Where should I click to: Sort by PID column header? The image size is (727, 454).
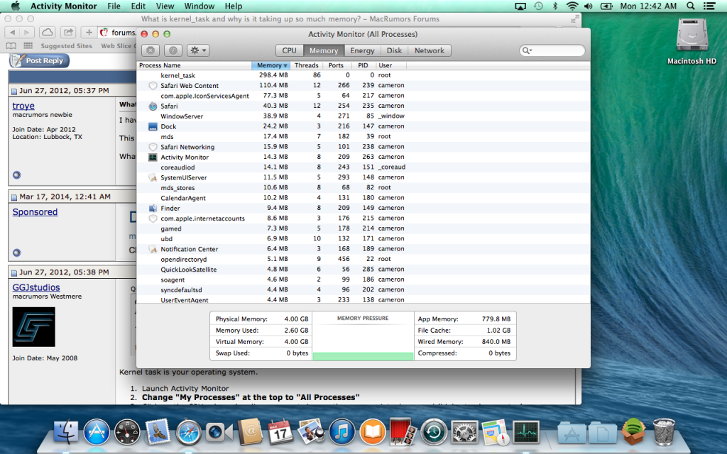[x=363, y=65]
